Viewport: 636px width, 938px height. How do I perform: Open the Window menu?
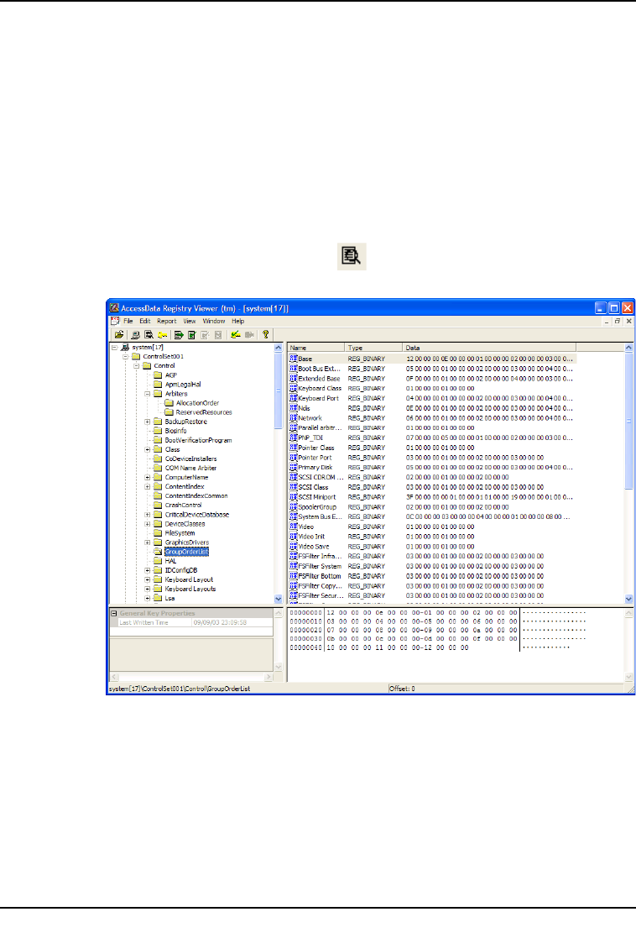214,322
